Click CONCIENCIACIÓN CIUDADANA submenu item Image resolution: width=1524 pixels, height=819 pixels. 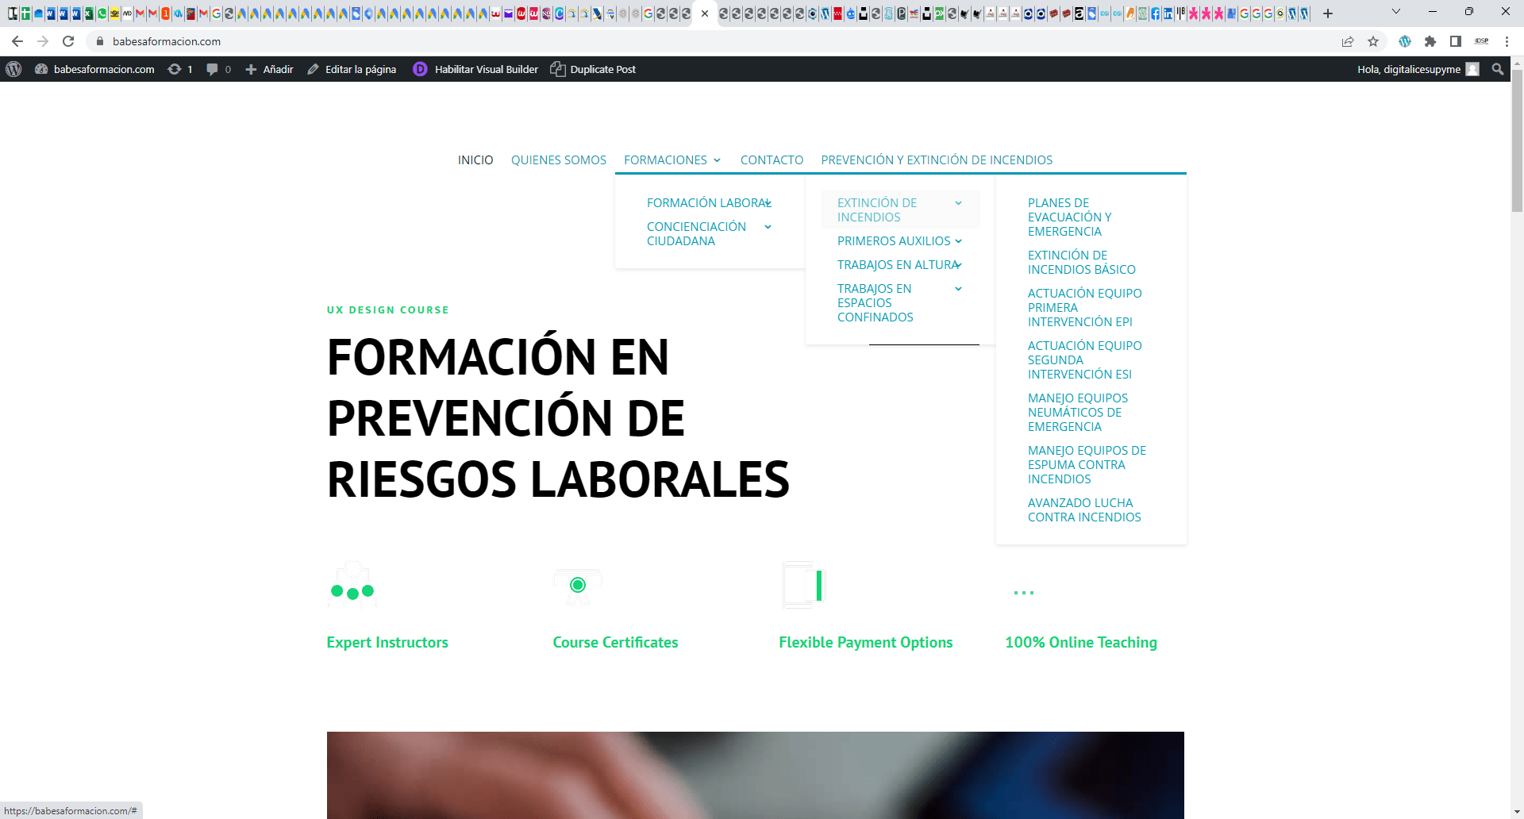pyautogui.click(x=696, y=234)
